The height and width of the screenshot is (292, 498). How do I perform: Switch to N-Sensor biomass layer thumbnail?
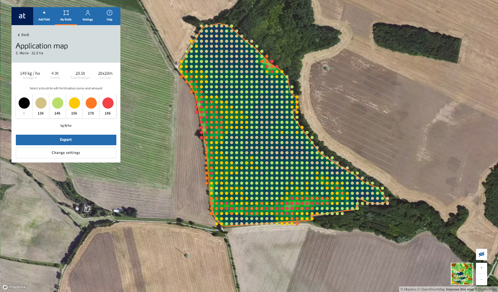point(462,274)
